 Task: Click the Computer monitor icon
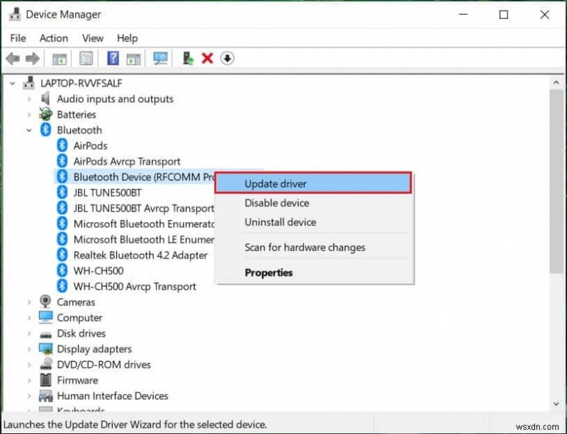45,317
